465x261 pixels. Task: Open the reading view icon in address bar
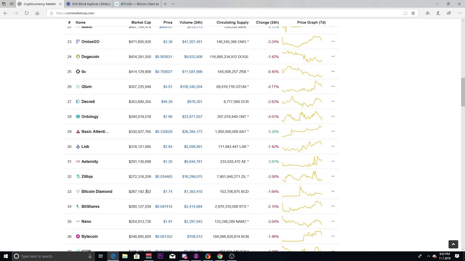coord(405,13)
